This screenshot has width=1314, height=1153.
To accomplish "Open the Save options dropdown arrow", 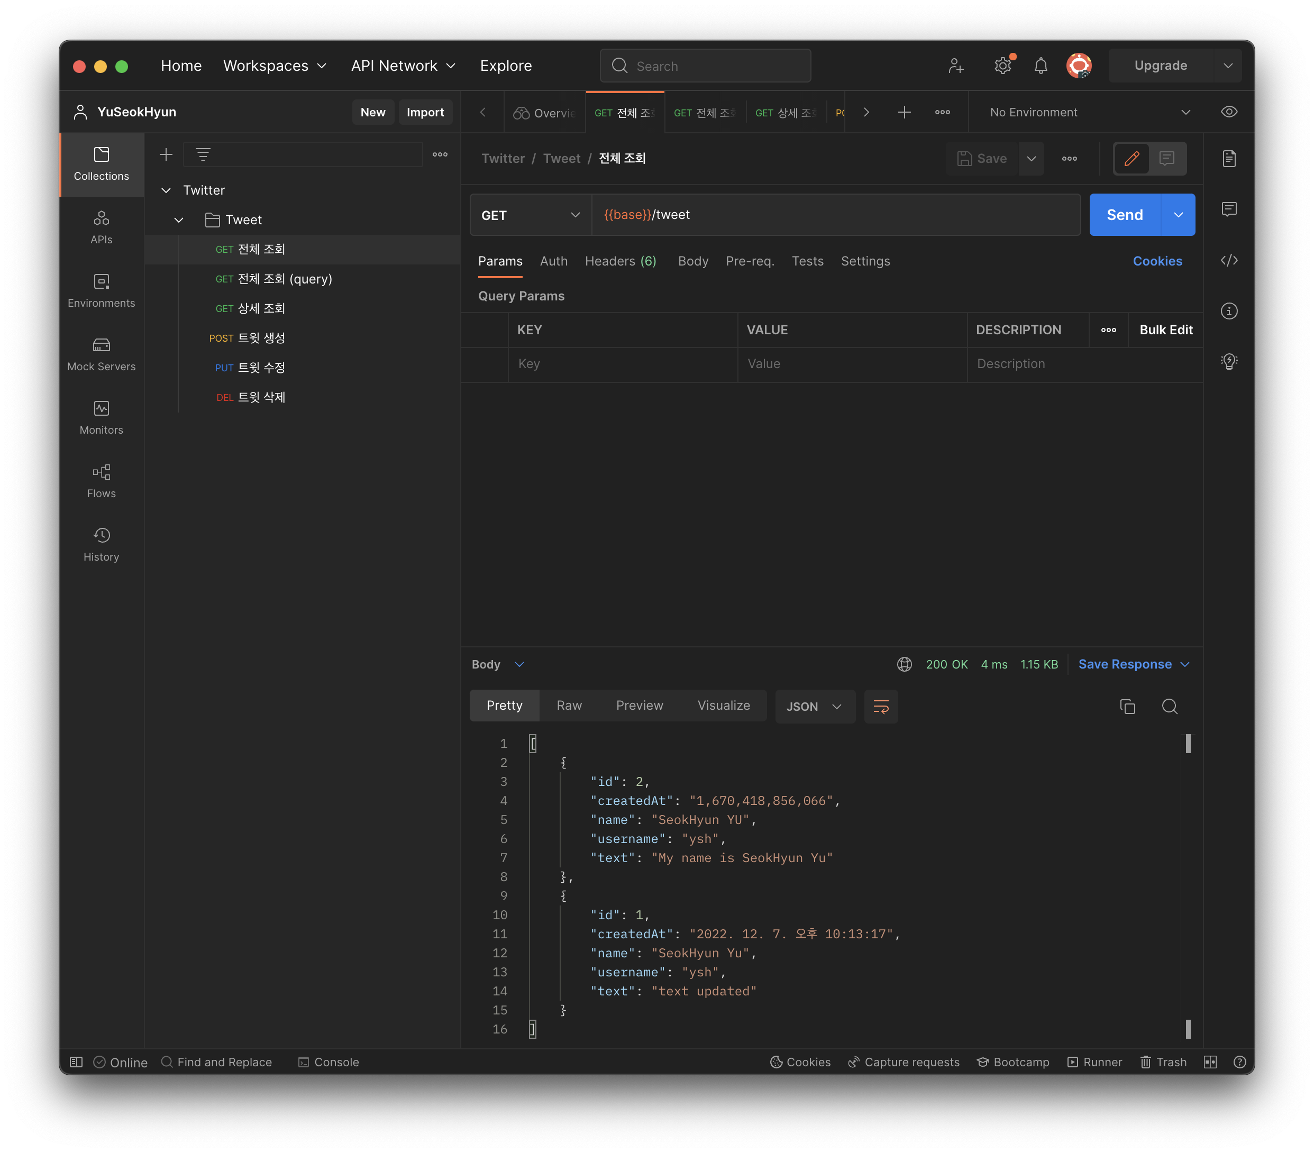I will [x=1030, y=158].
